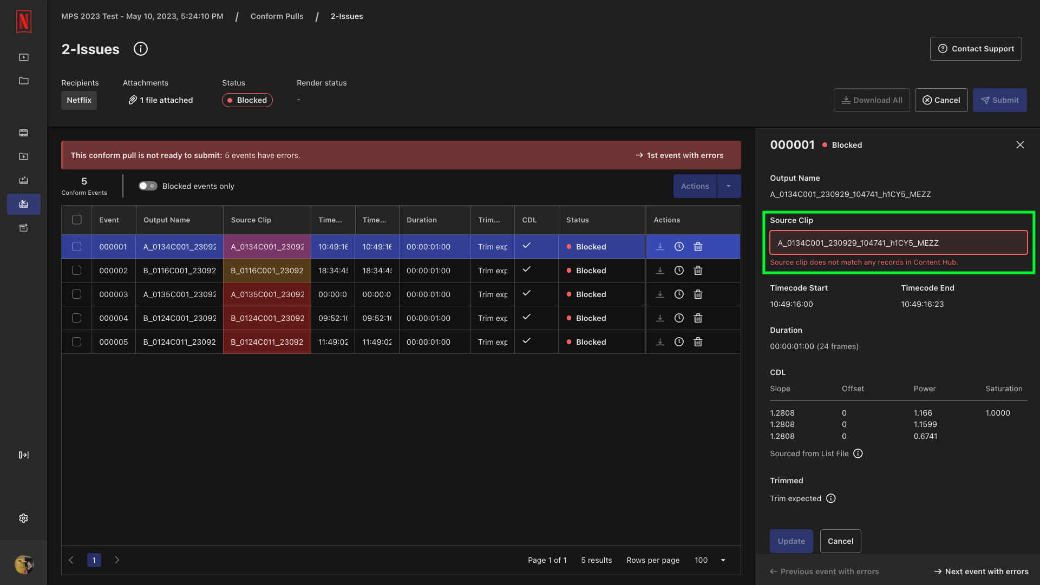Viewport: 1040px width, 585px height.
Task: Click the collapse sidebar icon
Action: pos(23,455)
